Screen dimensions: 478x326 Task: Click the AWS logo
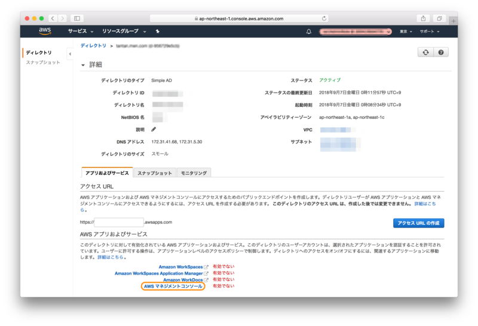(45, 31)
